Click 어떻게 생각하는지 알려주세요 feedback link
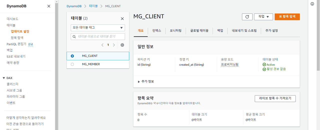The height and width of the screenshot is (130, 320). click(x=26, y=118)
